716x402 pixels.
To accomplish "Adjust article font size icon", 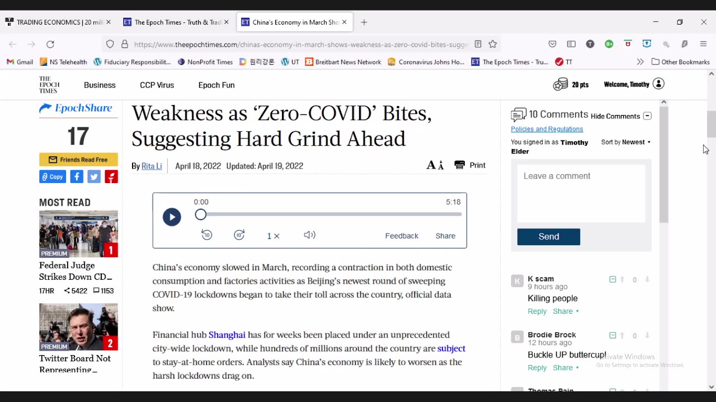I will [x=435, y=165].
